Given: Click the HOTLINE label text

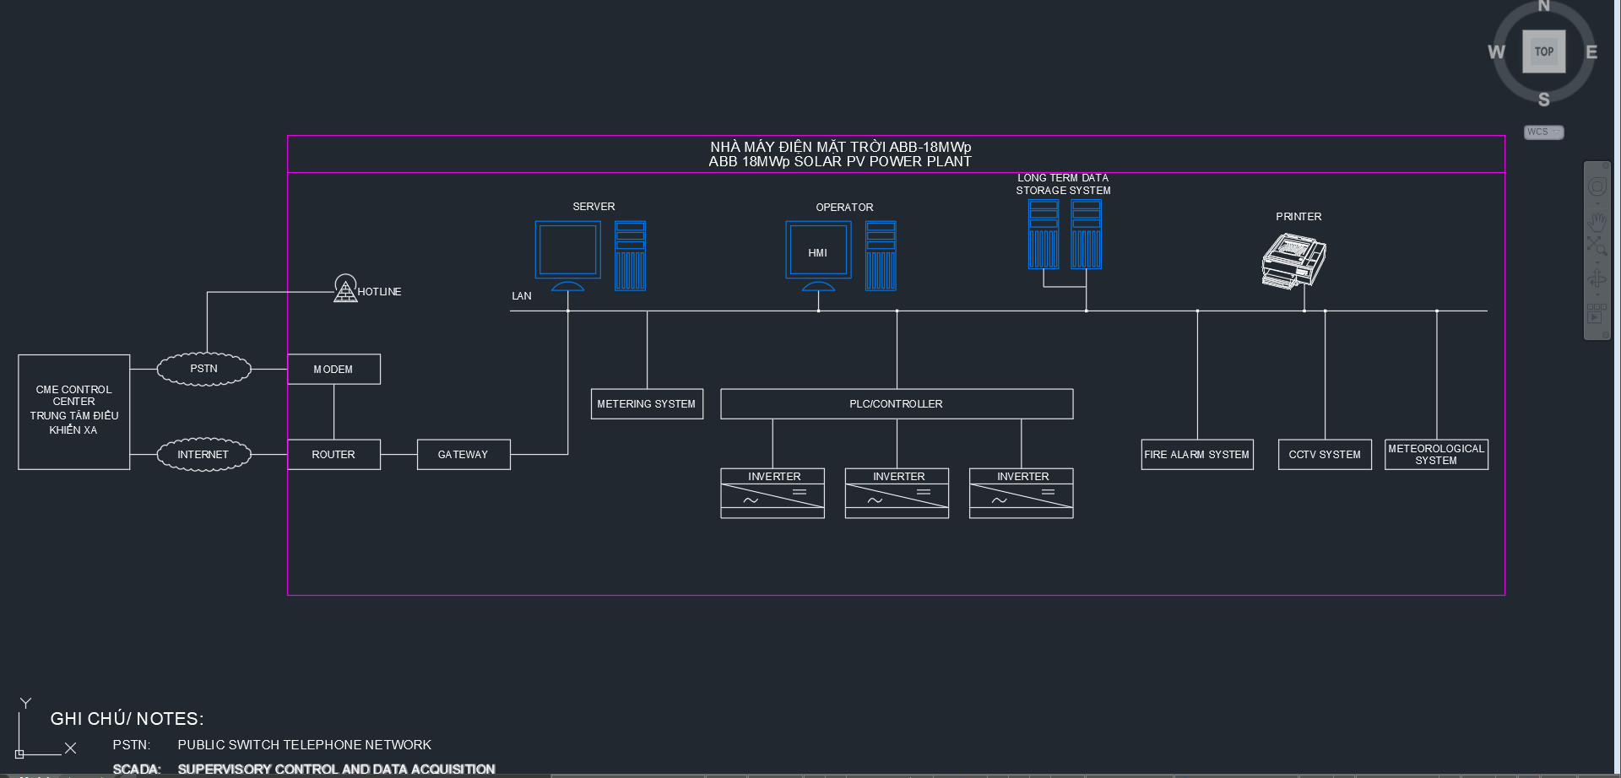Looking at the screenshot, I should [379, 292].
